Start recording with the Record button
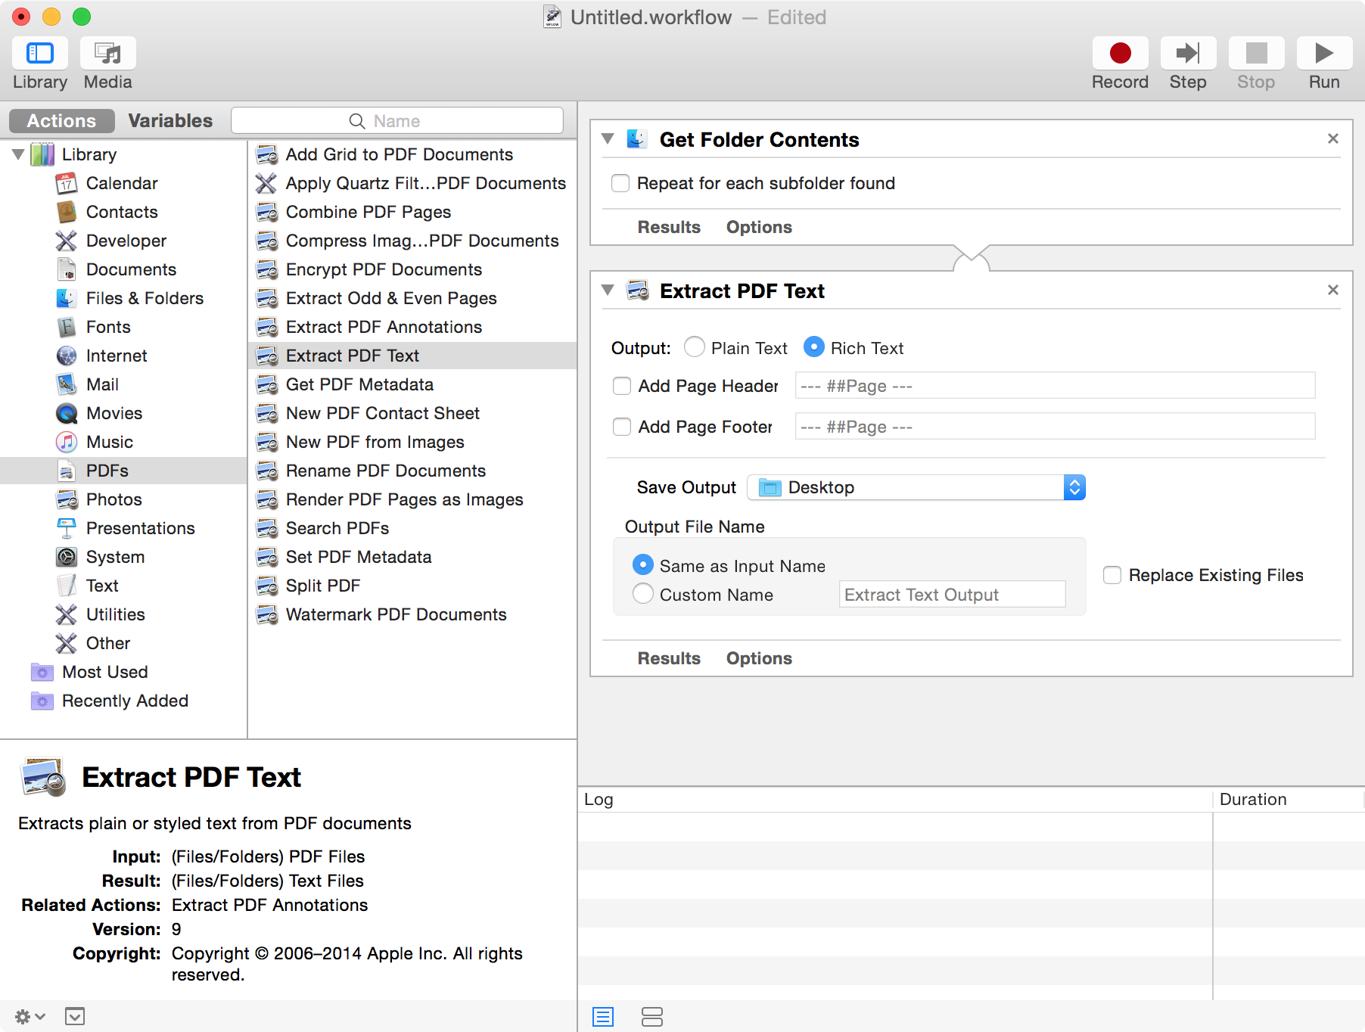1365x1032 pixels. point(1120,53)
